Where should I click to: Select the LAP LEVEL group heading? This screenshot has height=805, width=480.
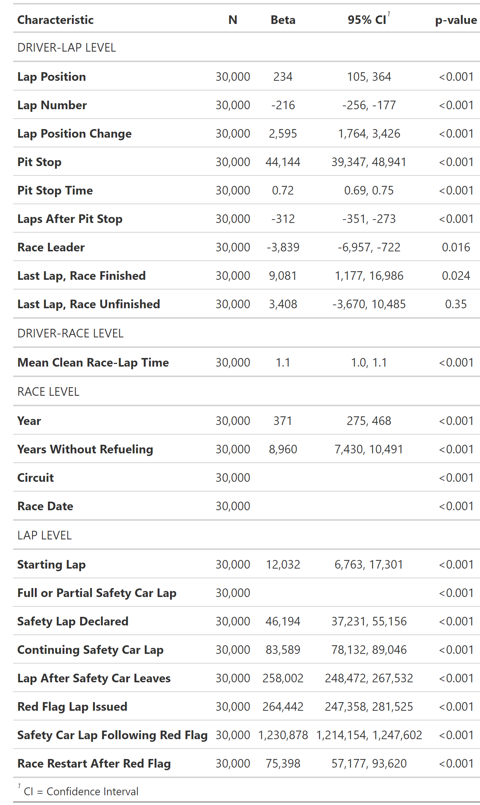45,535
